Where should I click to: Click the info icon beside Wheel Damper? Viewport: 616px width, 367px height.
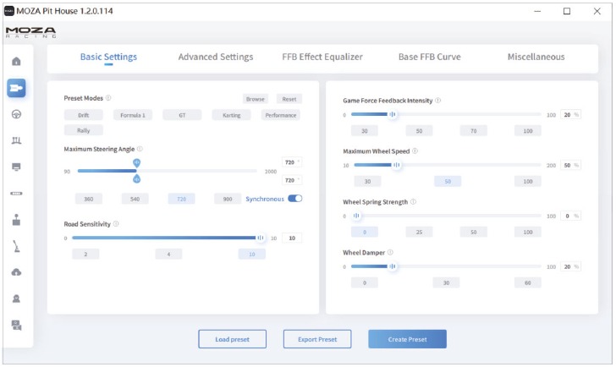(x=390, y=252)
